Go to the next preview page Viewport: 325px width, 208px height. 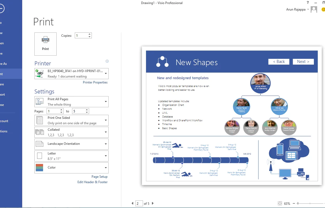pos(153,203)
